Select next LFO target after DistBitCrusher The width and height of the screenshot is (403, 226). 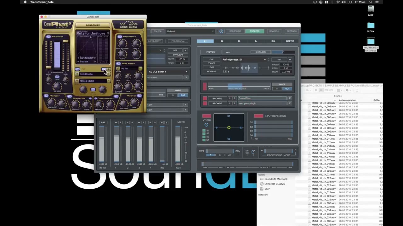[x=109, y=74]
